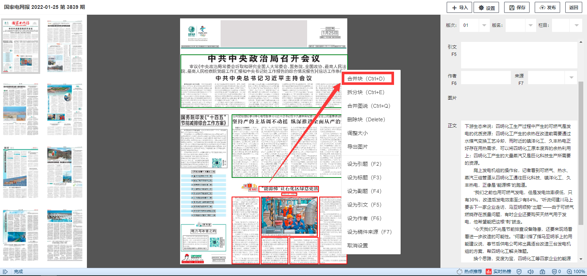
Task: Click the workers photo block in the page
Action: tap(289, 216)
